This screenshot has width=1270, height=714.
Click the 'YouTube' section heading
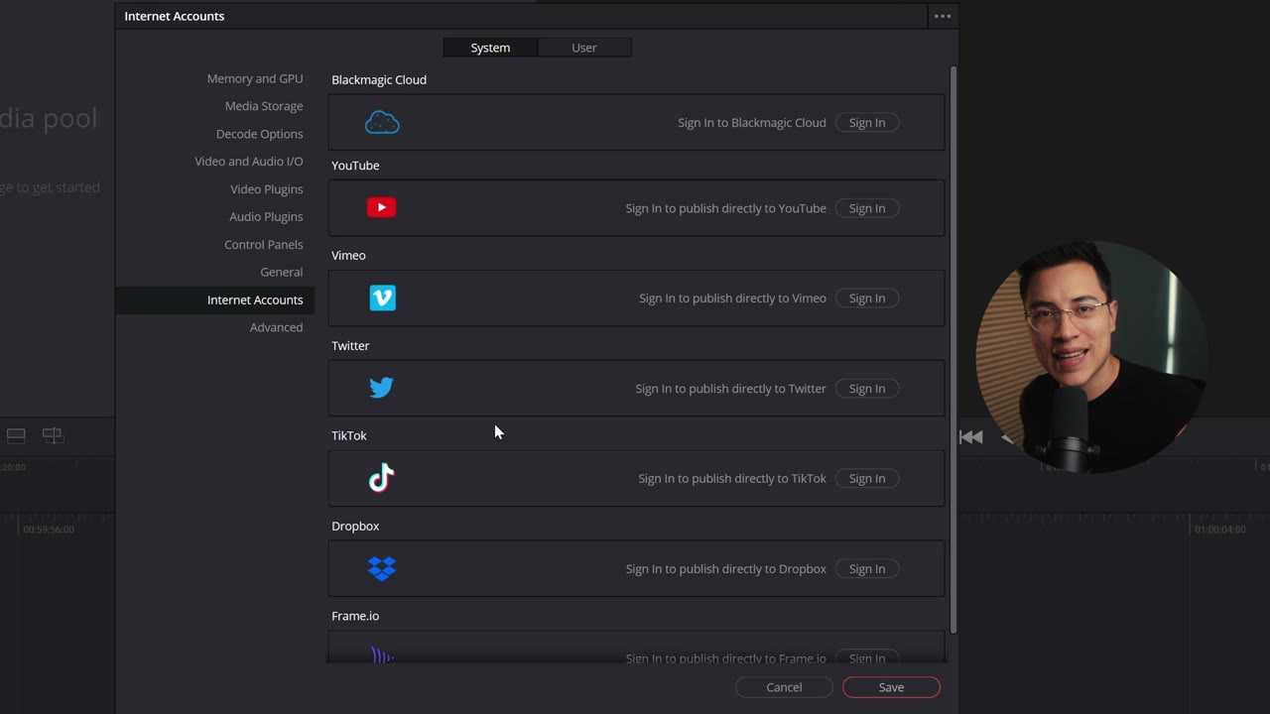pyautogui.click(x=355, y=166)
